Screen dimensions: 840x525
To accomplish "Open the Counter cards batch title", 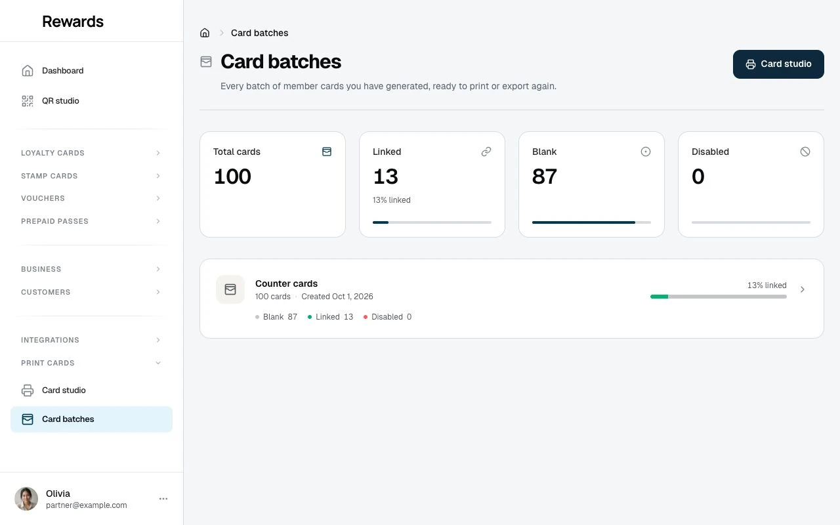I will click(286, 283).
